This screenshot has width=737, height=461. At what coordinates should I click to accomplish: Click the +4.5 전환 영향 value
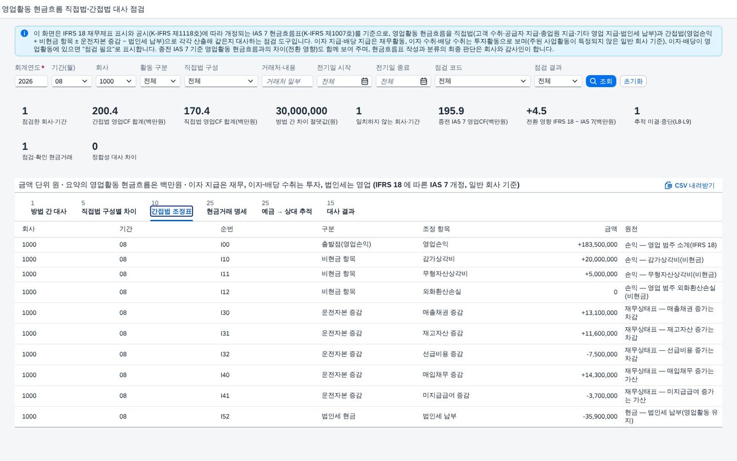pyautogui.click(x=536, y=111)
